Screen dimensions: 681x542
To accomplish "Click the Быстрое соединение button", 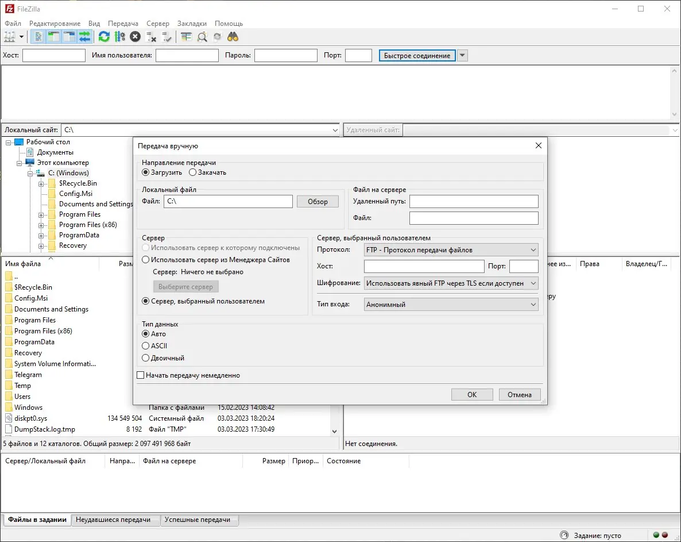I will click(417, 56).
